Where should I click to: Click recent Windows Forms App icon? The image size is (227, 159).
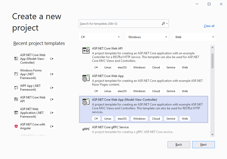click(16, 74)
